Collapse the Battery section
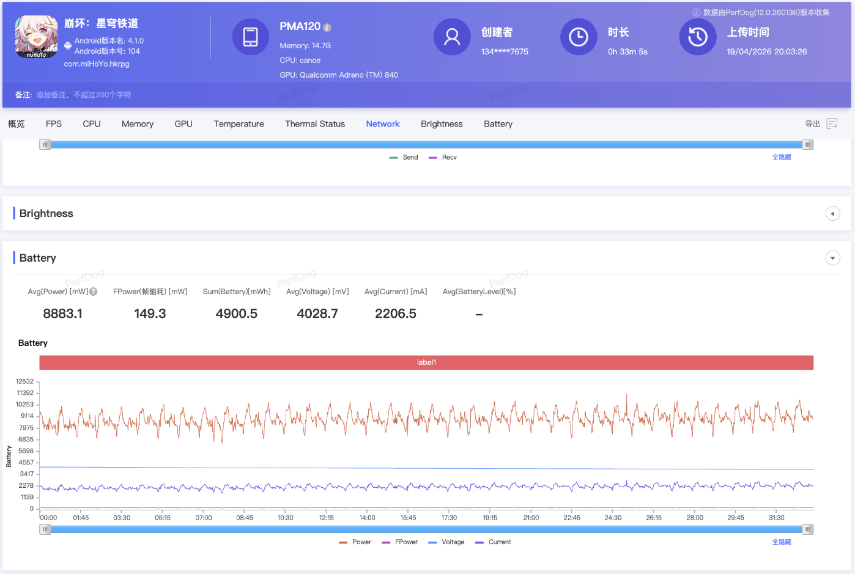 coord(832,258)
